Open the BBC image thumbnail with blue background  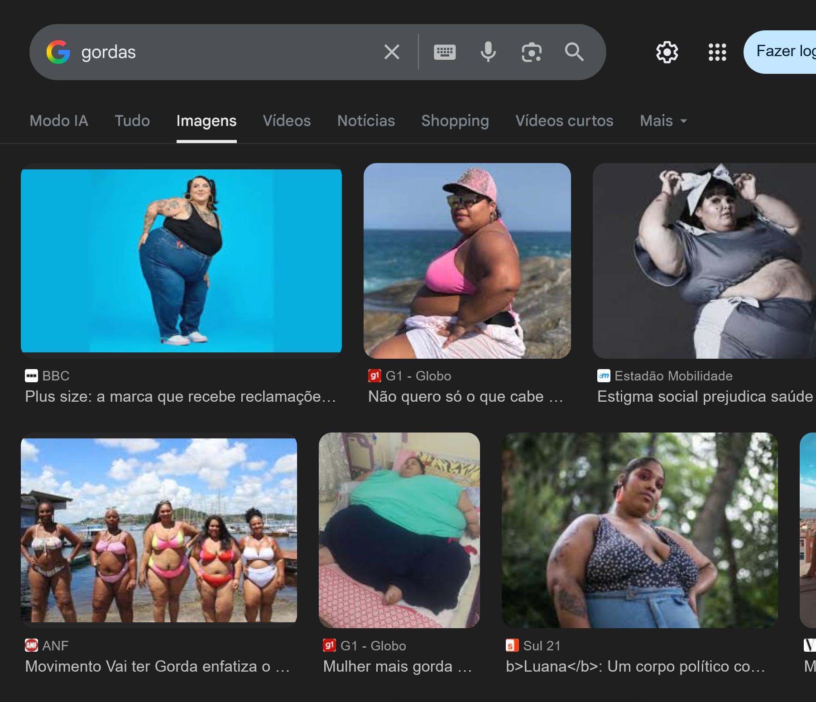pos(181,261)
